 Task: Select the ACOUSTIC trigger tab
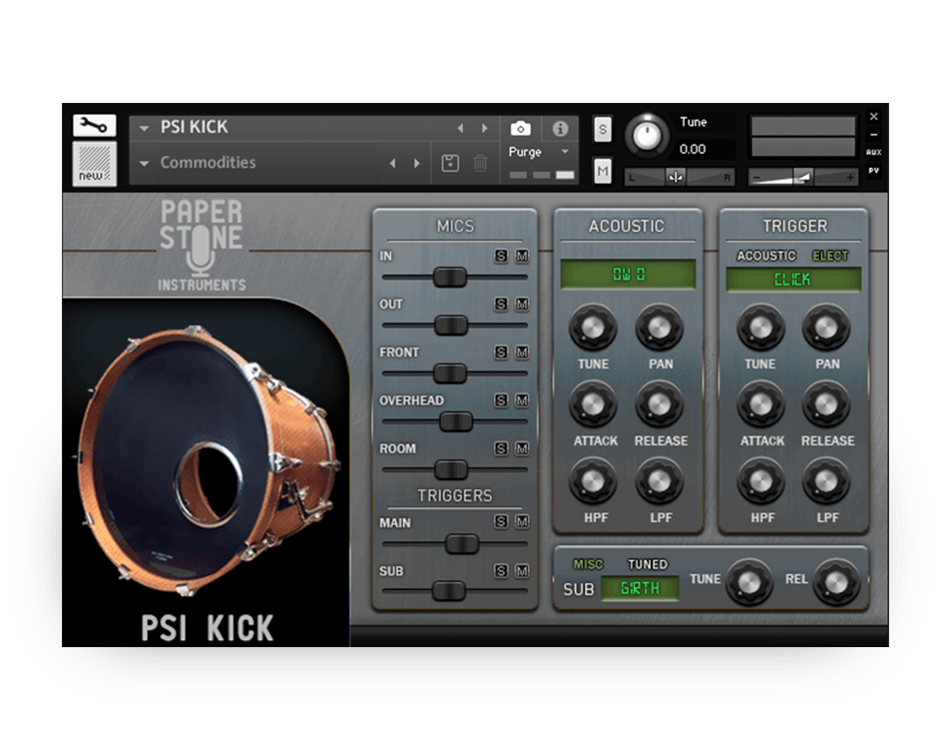click(x=766, y=256)
